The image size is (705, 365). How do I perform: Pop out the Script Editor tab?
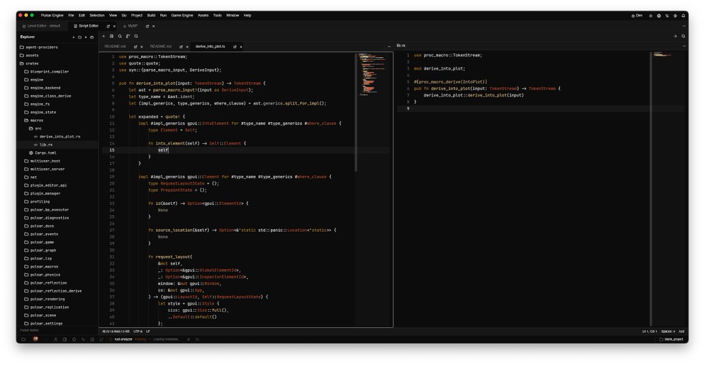tap(108, 26)
